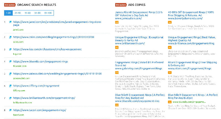Image resolution: width=221 pixels, height=119 pixels.
Task: Open external link icon next to tacori.com URL
Action: coord(10,110)
